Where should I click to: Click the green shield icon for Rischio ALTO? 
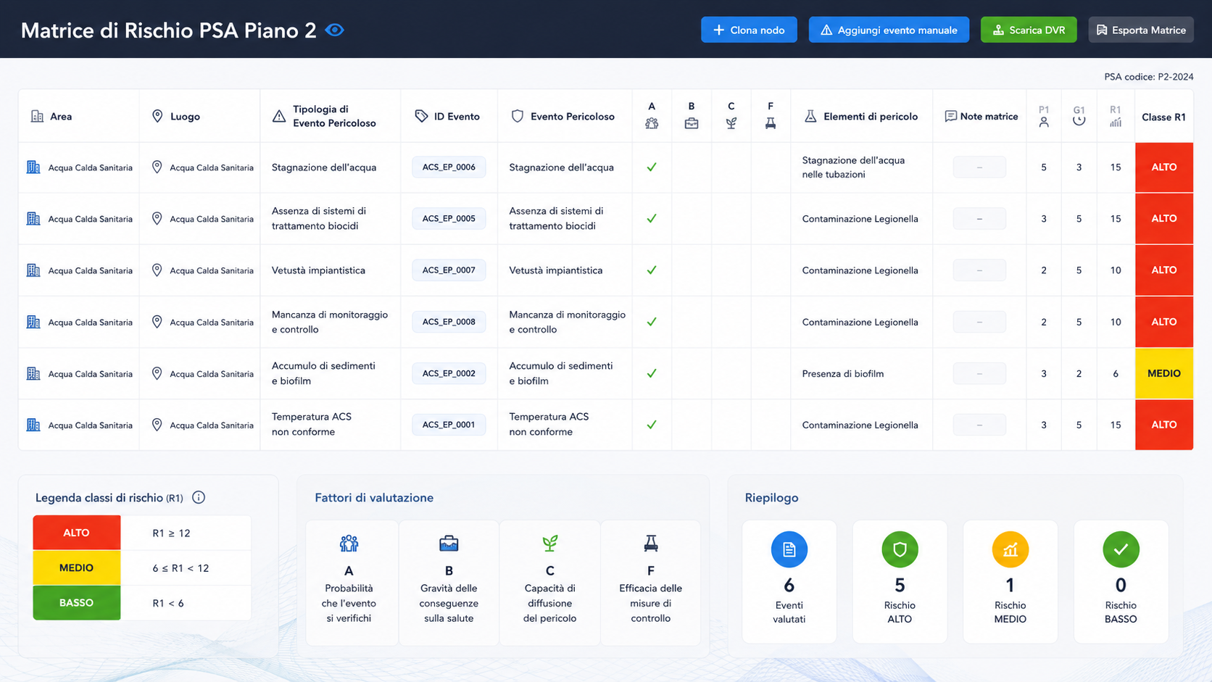900,549
